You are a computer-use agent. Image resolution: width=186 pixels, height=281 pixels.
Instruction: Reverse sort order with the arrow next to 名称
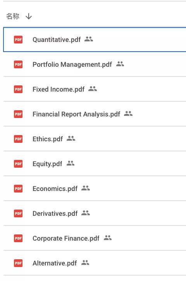coord(29,16)
